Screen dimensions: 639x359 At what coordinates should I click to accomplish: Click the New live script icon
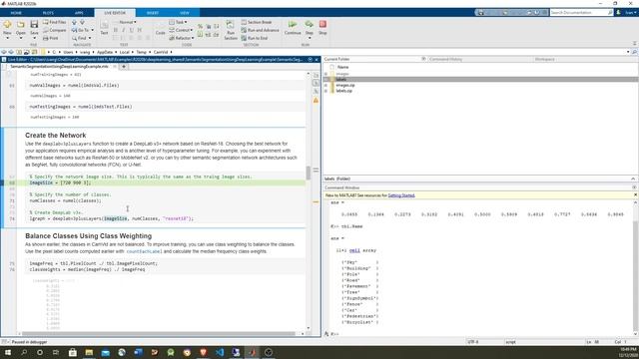point(7,24)
